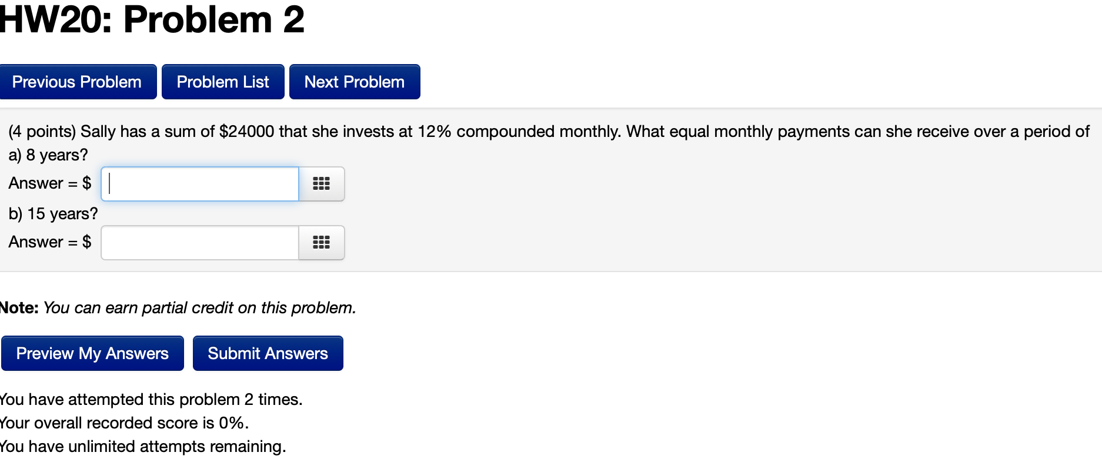Image resolution: width=1102 pixels, height=469 pixels.
Task: Open the Problem List
Action: [223, 82]
